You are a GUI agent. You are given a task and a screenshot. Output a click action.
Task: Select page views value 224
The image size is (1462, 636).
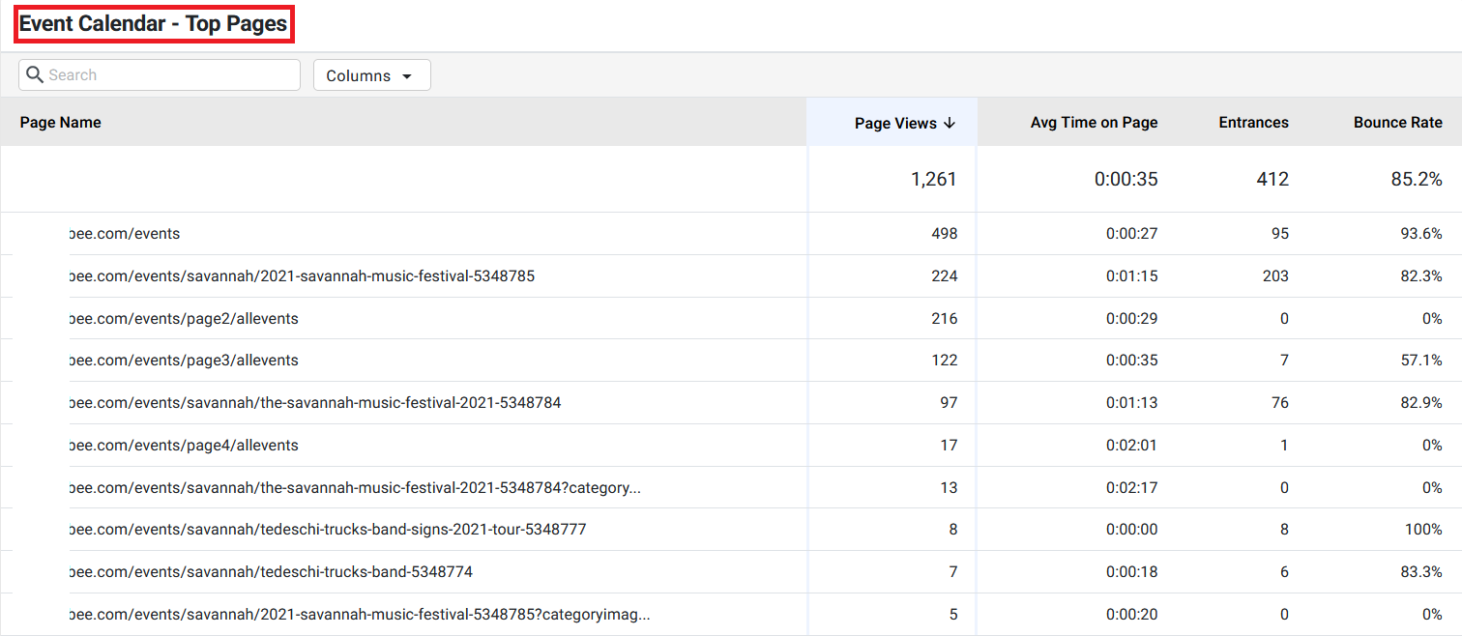pyautogui.click(x=945, y=276)
